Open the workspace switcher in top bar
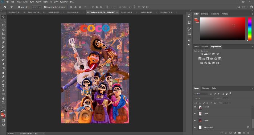This screenshot has height=135, width=254. click(x=243, y=7)
